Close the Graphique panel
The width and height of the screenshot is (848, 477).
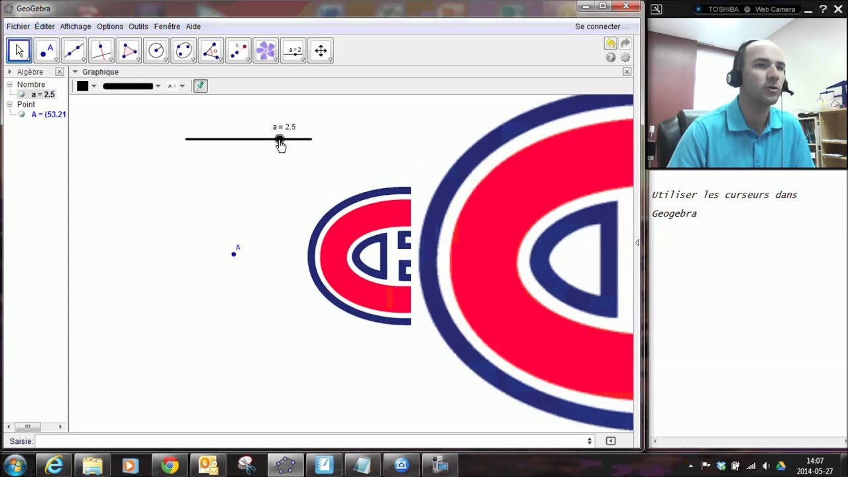click(x=627, y=72)
